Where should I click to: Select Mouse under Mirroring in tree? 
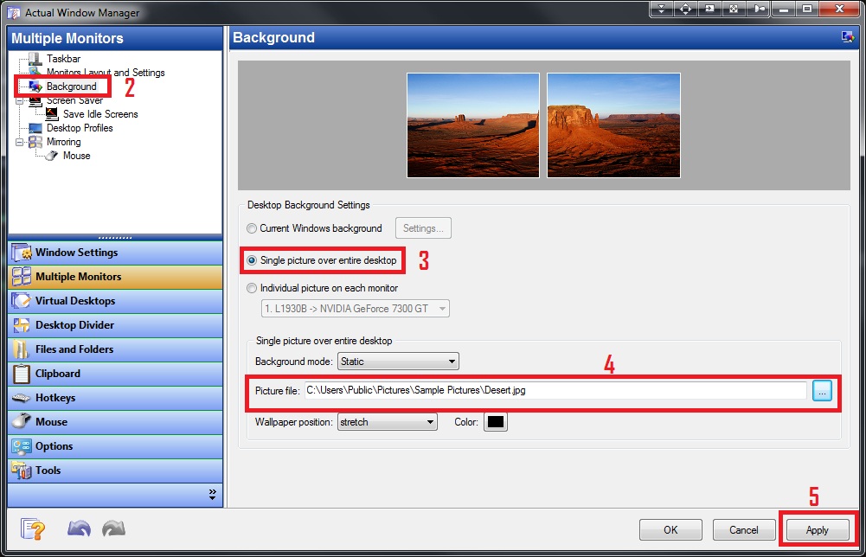76,156
